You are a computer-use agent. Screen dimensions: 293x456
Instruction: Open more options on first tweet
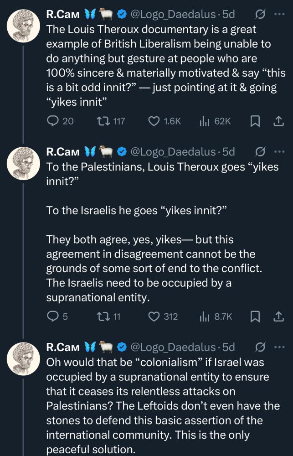[x=278, y=14]
